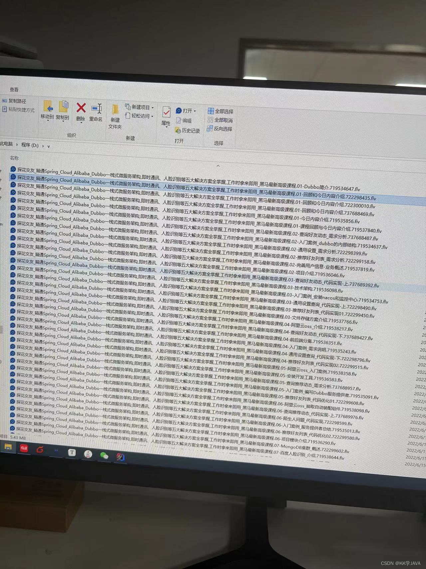Select file 01-回顾和今日内容介绍.722298435.flv
Screen dimensions: 426x569
pyautogui.click(x=193, y=188)
